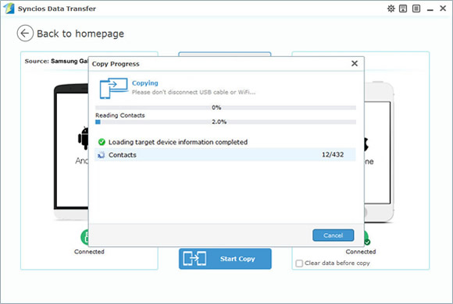Viewport: 453px width, 304px height.
Task: Open the settings gear icon
Action: 391,9
